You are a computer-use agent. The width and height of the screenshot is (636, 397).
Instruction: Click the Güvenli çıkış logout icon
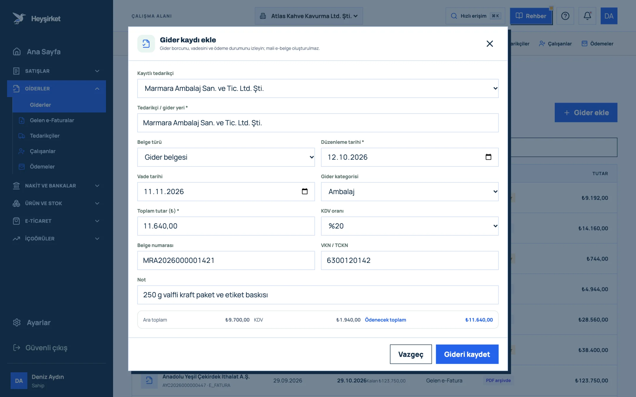pos(17,348)
